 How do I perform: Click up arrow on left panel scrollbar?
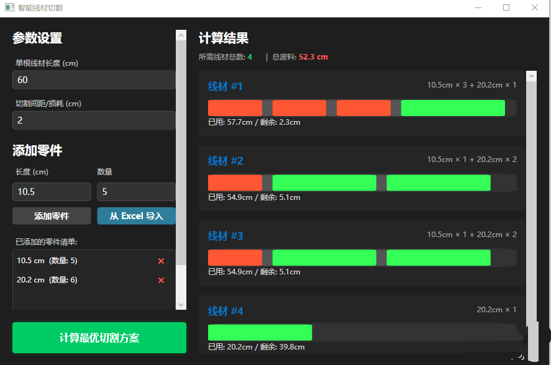[181, 36]
